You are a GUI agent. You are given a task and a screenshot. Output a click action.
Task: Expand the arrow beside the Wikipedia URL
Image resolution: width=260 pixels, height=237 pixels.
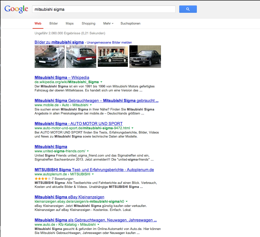click(x=101, y=82)
